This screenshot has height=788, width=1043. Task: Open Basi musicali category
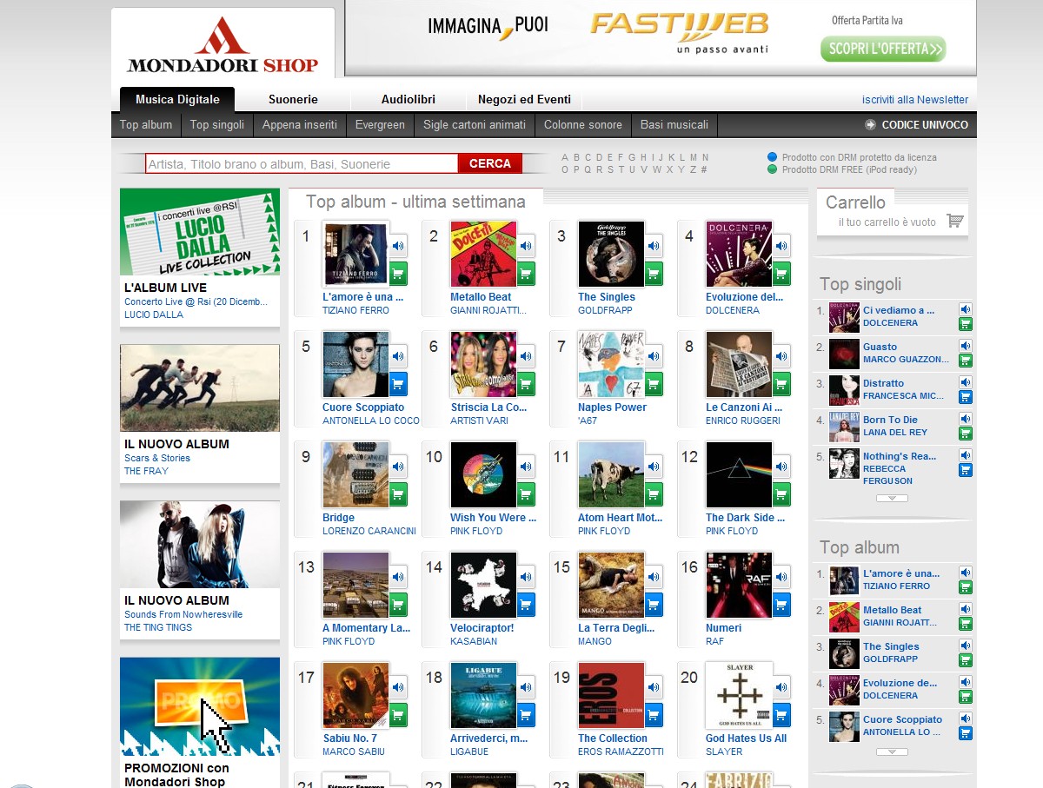pyautogui.click(x=674, y=125)
